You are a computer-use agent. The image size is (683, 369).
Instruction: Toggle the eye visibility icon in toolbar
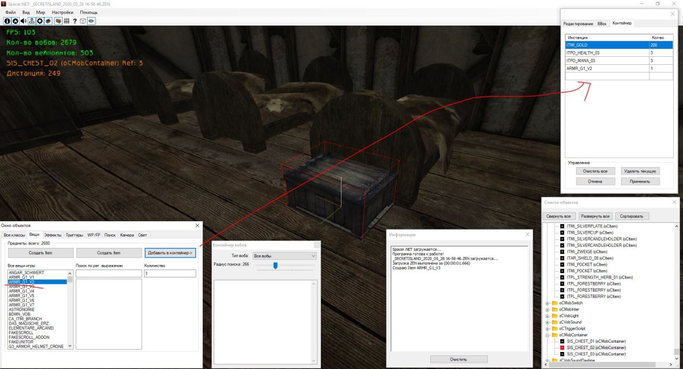tap(91, 20)
